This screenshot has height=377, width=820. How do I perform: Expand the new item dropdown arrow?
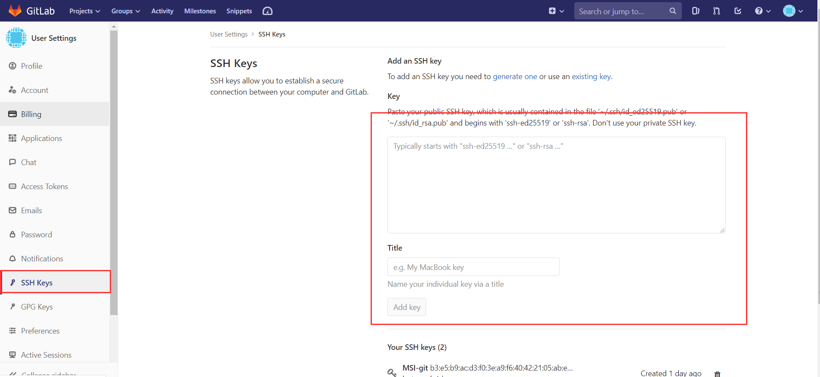click(x=562, y=11)
